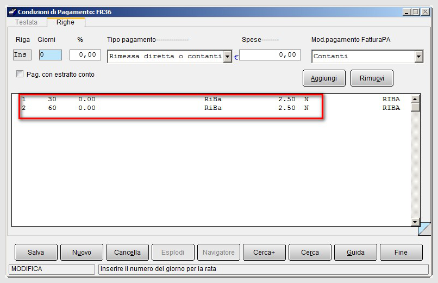438x283 pixels.
Task: Click the Cerca button
Action: tap(310, 252)
